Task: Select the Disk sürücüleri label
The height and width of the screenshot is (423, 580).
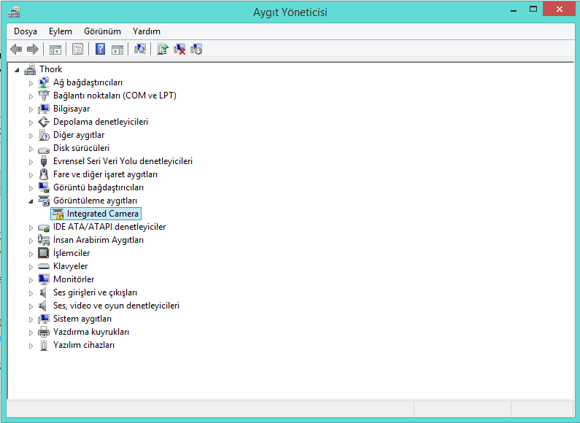Action: pos(82,148)
